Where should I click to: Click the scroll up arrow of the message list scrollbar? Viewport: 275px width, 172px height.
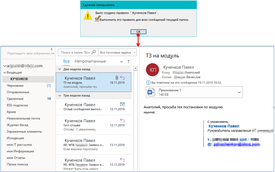point(135,68)
